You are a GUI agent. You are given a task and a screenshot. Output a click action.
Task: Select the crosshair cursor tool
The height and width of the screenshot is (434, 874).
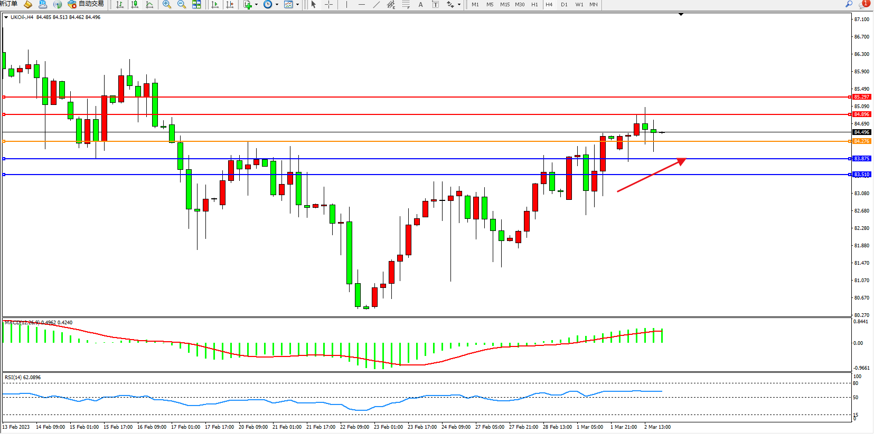328,5
